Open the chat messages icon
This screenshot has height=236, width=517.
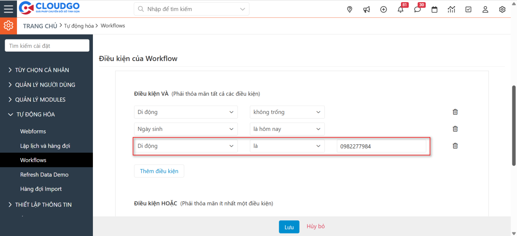tap(418, 9)
